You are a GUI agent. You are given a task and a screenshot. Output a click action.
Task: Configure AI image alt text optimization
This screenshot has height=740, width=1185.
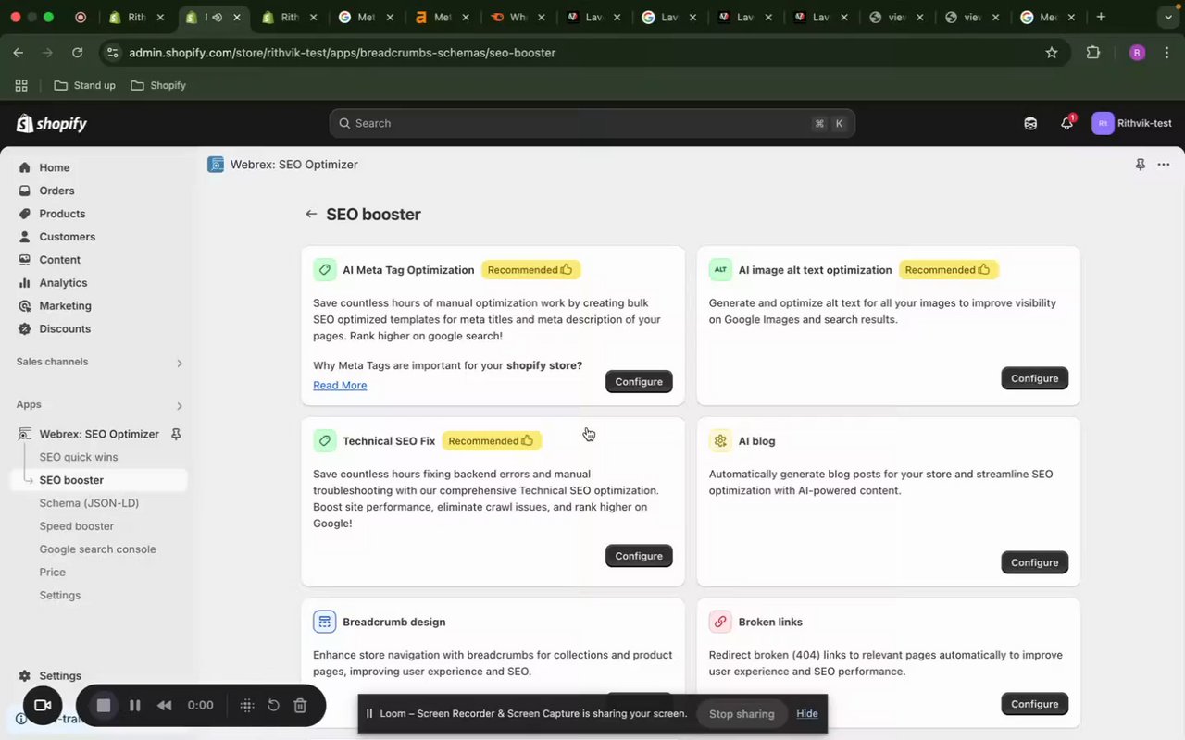(x=1035, y=378)
